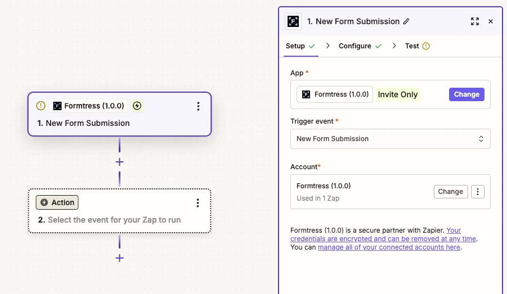Open three-dot menu on New Form Submission step
This screenshot has height=294, width=507.
point(198,106)
